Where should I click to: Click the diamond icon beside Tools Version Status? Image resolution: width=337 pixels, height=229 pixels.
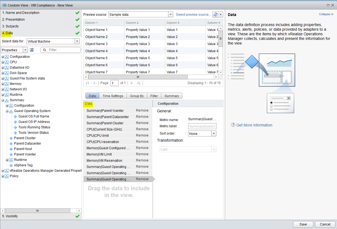tap(15, 133)
